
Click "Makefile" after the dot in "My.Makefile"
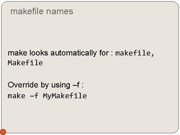(x=70, y=96)
